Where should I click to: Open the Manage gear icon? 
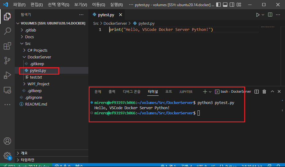click(x=7, y=156)
